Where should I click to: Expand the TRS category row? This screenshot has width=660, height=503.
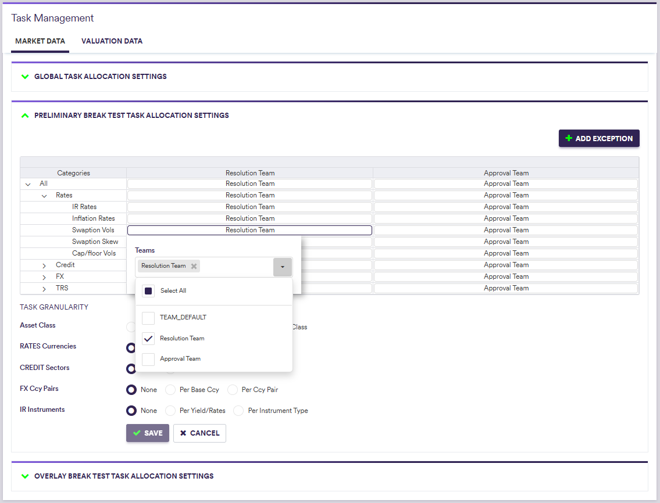click(44, 289)
